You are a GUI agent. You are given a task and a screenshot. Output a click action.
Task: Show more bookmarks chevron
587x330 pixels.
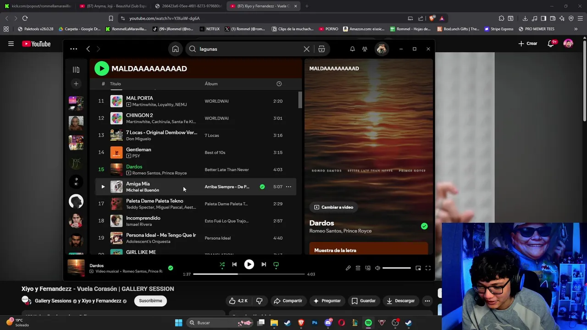coord(576,29)
